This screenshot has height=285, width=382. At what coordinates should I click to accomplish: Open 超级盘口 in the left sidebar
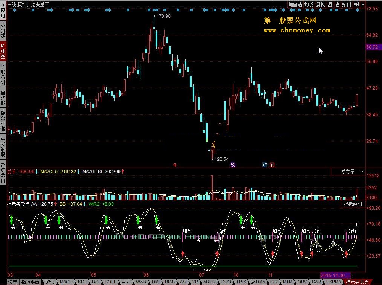[x=3, y=172]
